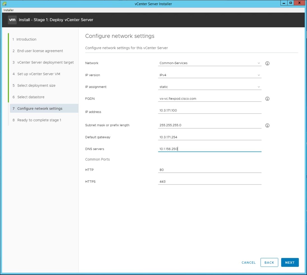
Task: Click the 'HTTP' port label
Action: click(x=89, y=170)
